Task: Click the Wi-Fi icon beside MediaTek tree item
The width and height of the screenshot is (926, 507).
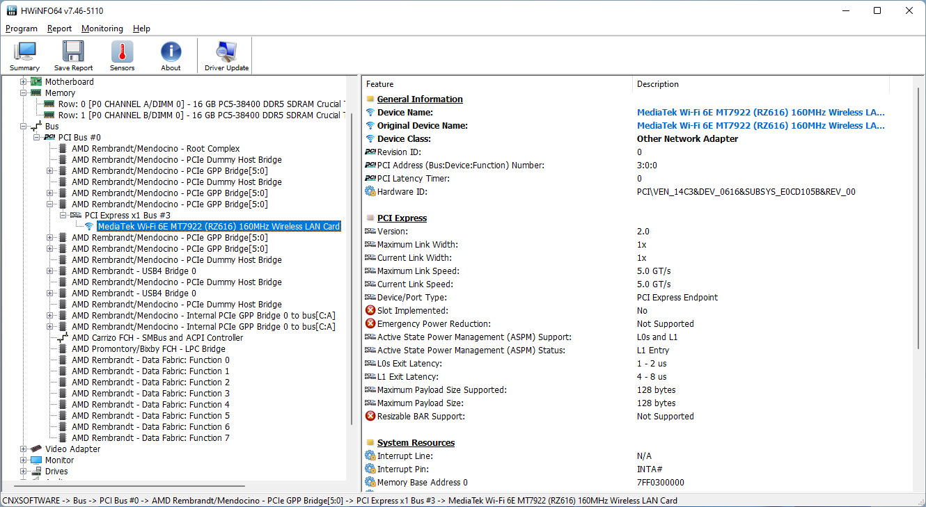Action: click(89, 227)
